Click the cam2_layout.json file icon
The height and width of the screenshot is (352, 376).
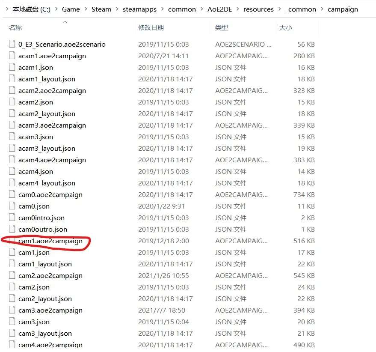click(12, 298)
